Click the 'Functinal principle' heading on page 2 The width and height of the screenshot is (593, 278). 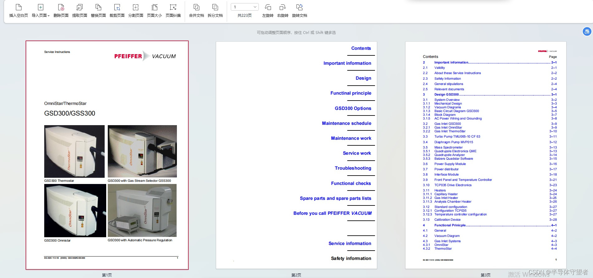(x=351, y=93)
